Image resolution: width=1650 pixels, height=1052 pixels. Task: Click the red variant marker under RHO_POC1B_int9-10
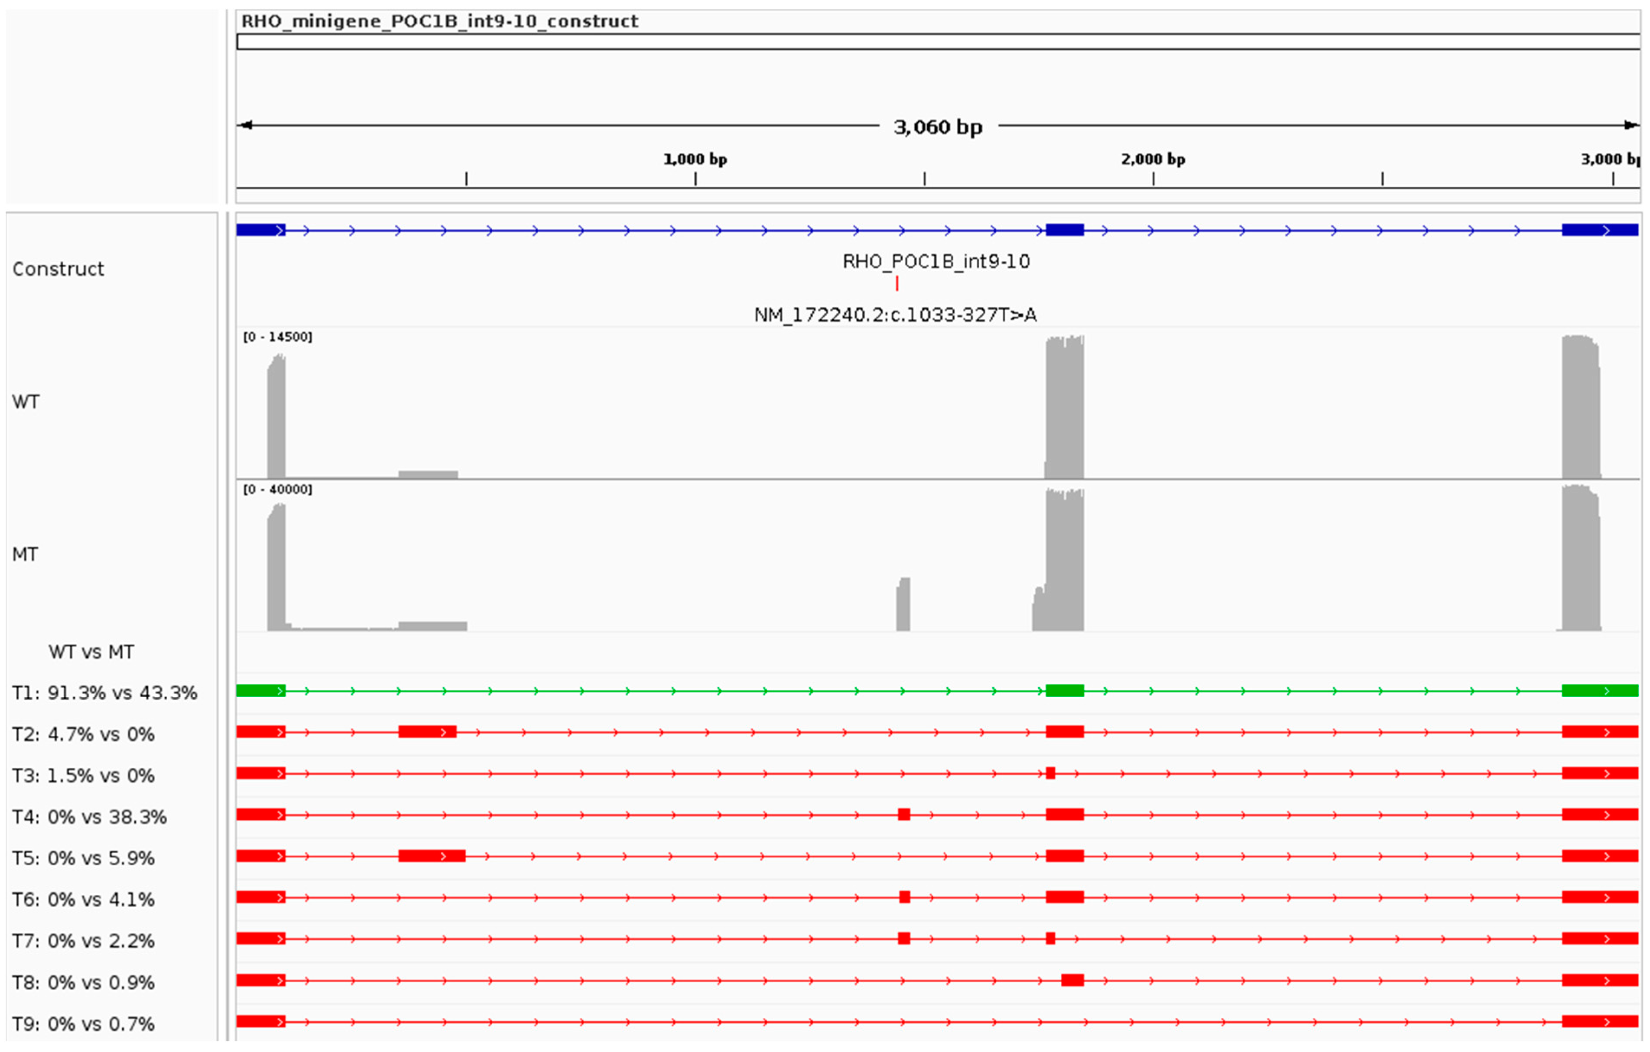896,283
